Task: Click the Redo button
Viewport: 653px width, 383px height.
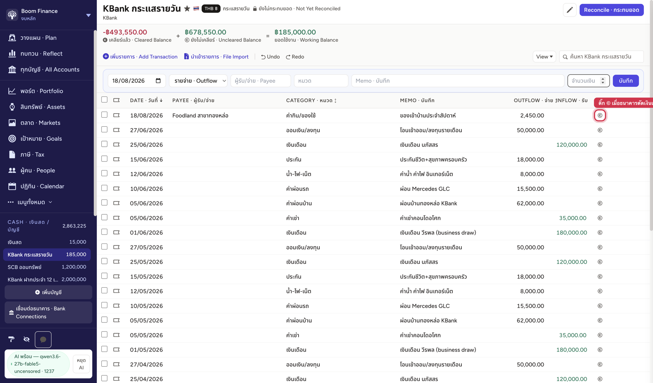Action: pos(295,57)
